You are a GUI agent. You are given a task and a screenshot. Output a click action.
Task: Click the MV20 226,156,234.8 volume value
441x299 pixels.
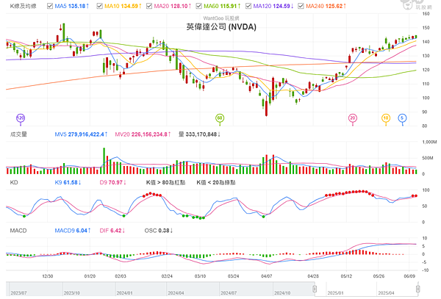143,134
